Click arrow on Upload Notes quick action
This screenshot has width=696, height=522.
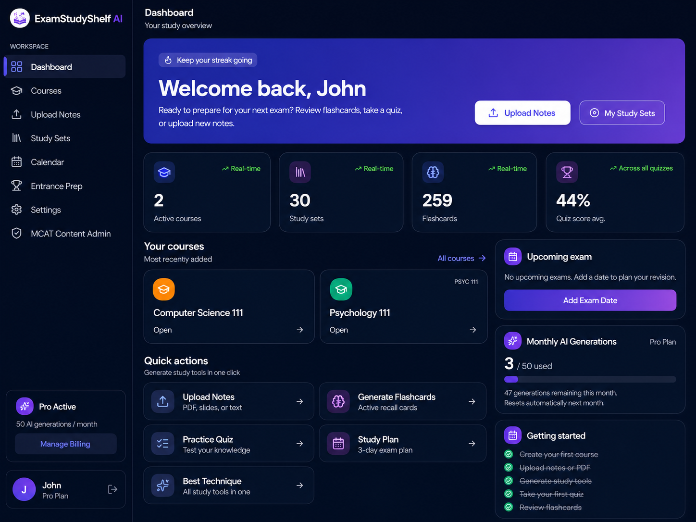click(x=300, y=401)
